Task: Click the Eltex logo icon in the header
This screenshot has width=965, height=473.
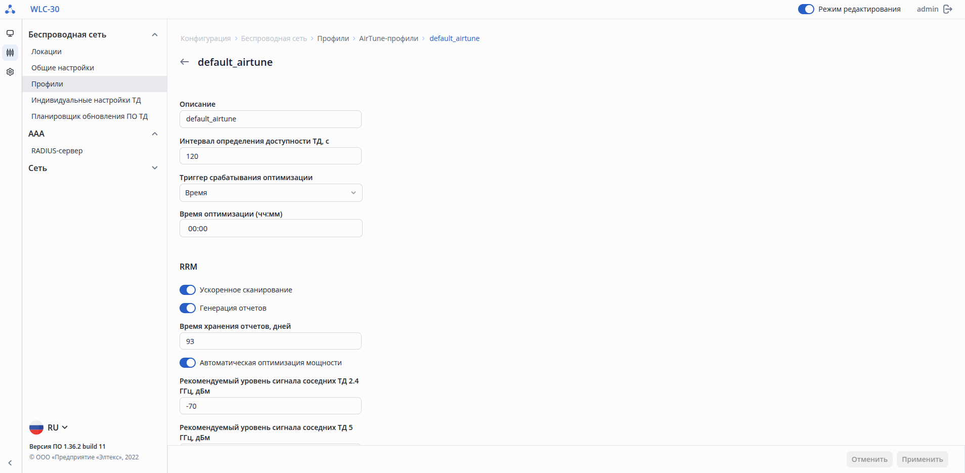Action: (x=10, y=9)
